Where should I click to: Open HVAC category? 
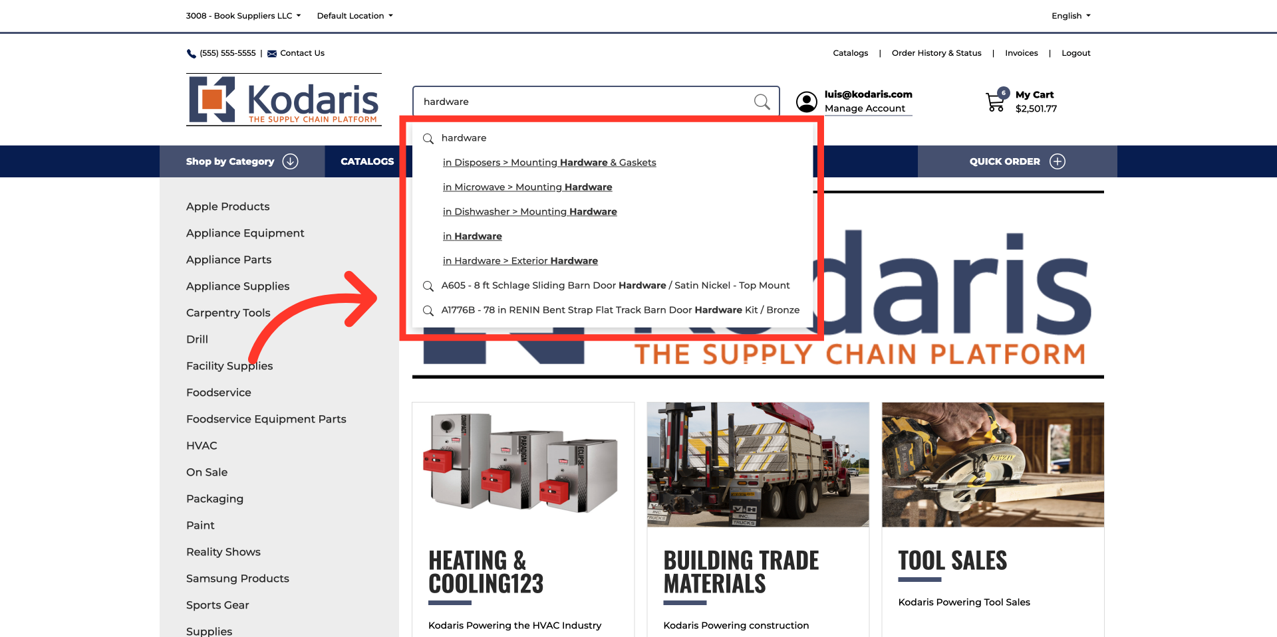(x=202, y=446)
